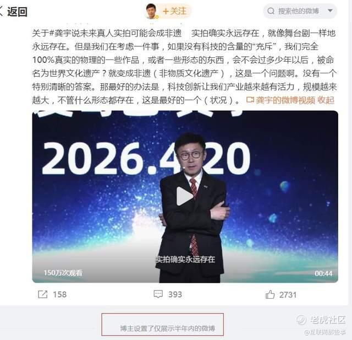Collapse post text with 收起
The height and width of the screenshot is (340, 352).
tap(326, 100)
